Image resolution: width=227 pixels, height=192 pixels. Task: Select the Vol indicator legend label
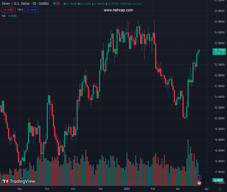[4, 16]
